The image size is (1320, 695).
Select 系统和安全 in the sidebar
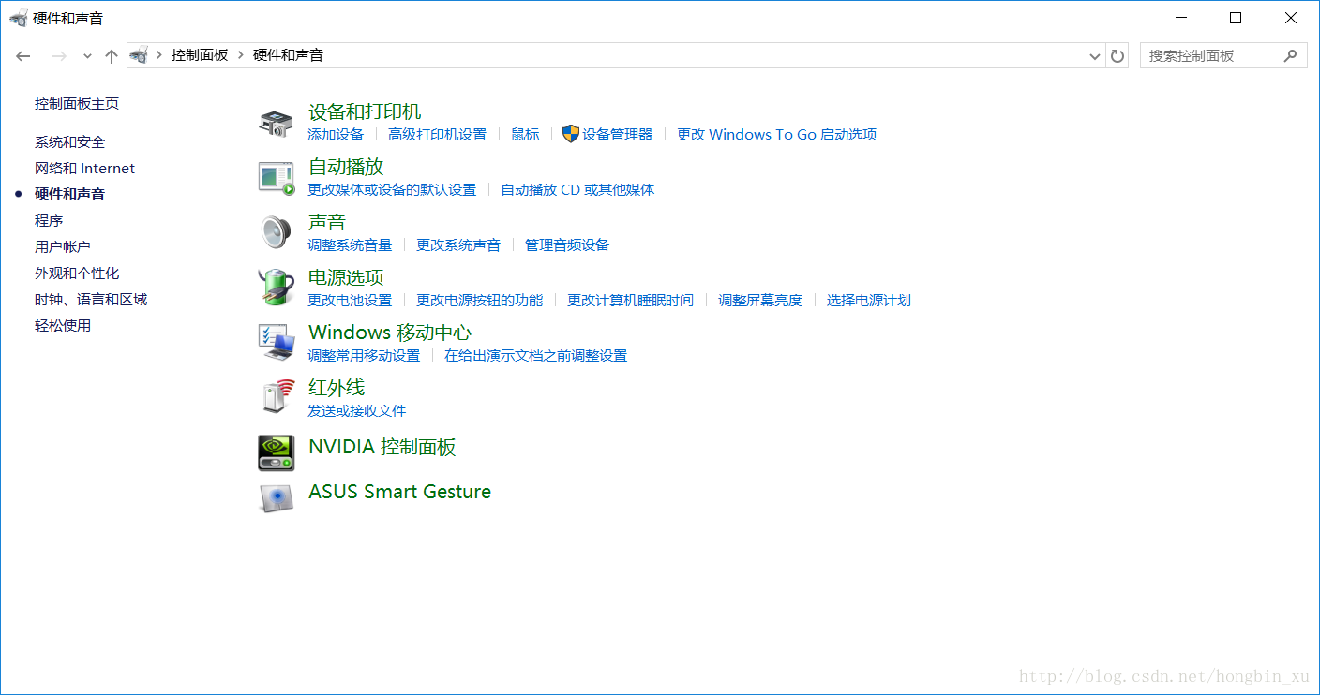tap(70, 142)
